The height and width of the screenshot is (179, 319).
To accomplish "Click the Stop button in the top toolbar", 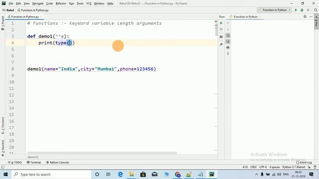I will click(x=308, y=10).
